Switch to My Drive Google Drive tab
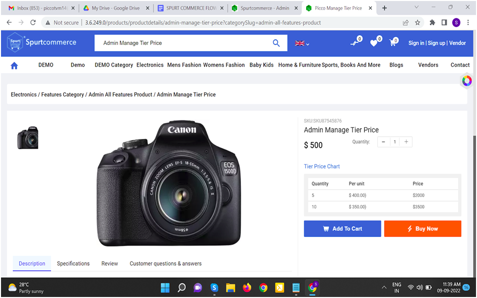The image size is (477, 298). click(116, 8)
